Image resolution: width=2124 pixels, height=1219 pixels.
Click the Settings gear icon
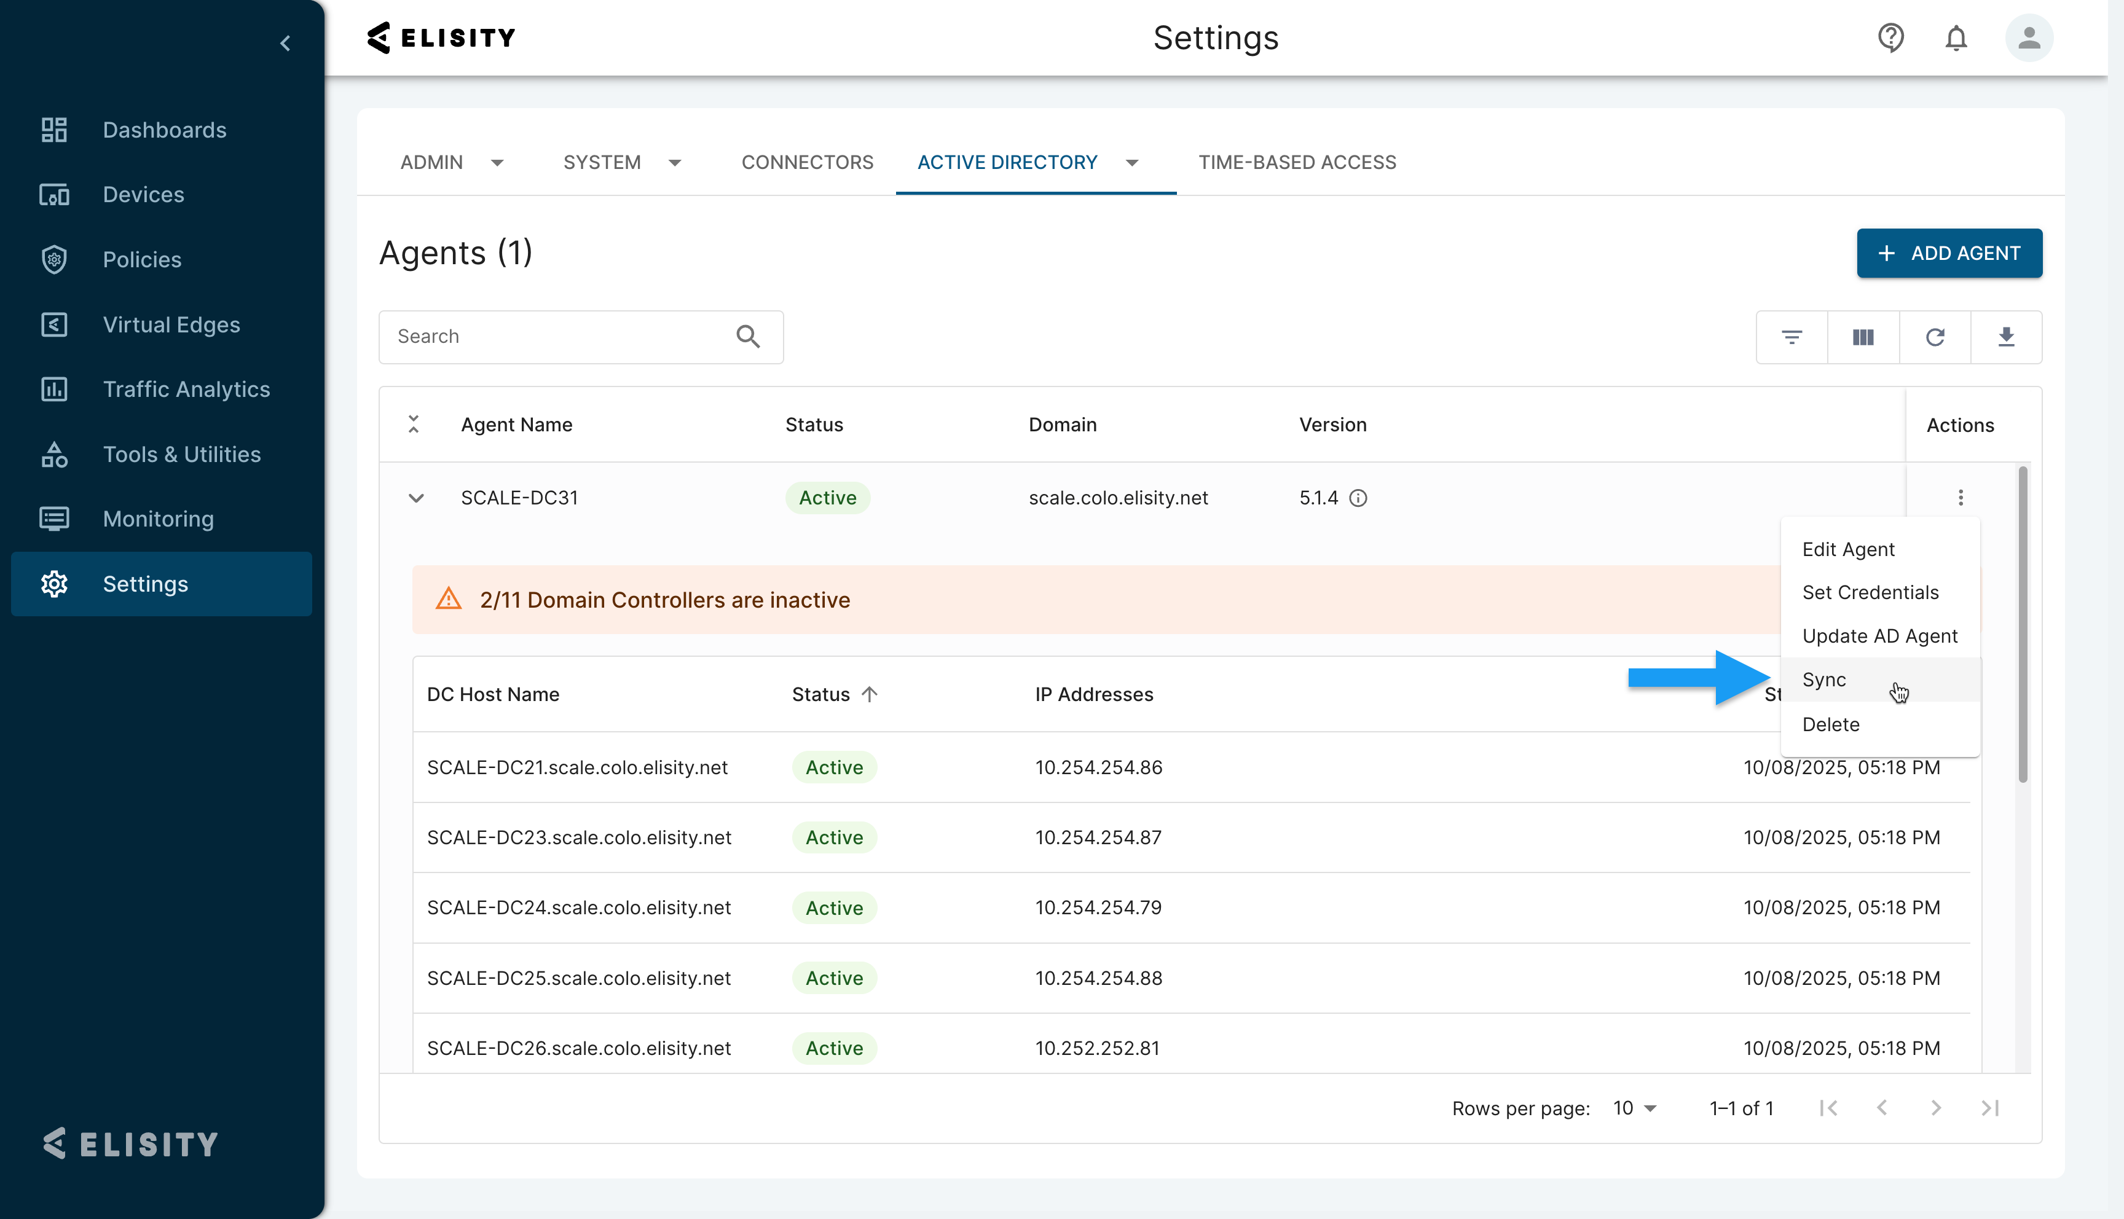coord(55,584)
